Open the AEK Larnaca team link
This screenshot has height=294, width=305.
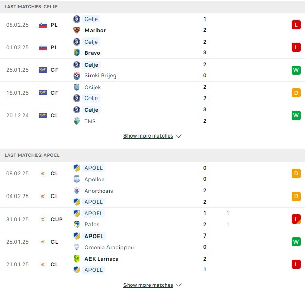pyautogui.click(x=101, y=259)
